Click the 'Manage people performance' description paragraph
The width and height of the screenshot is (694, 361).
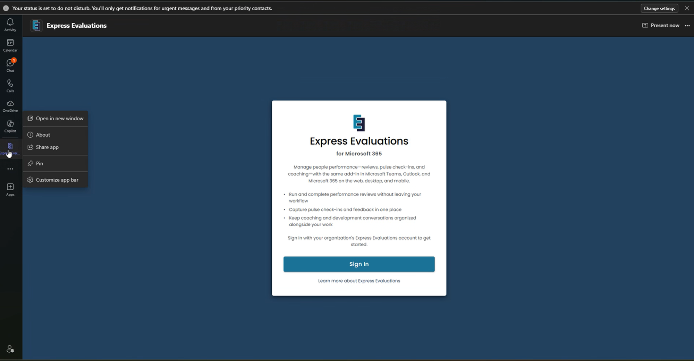(359, 174)
